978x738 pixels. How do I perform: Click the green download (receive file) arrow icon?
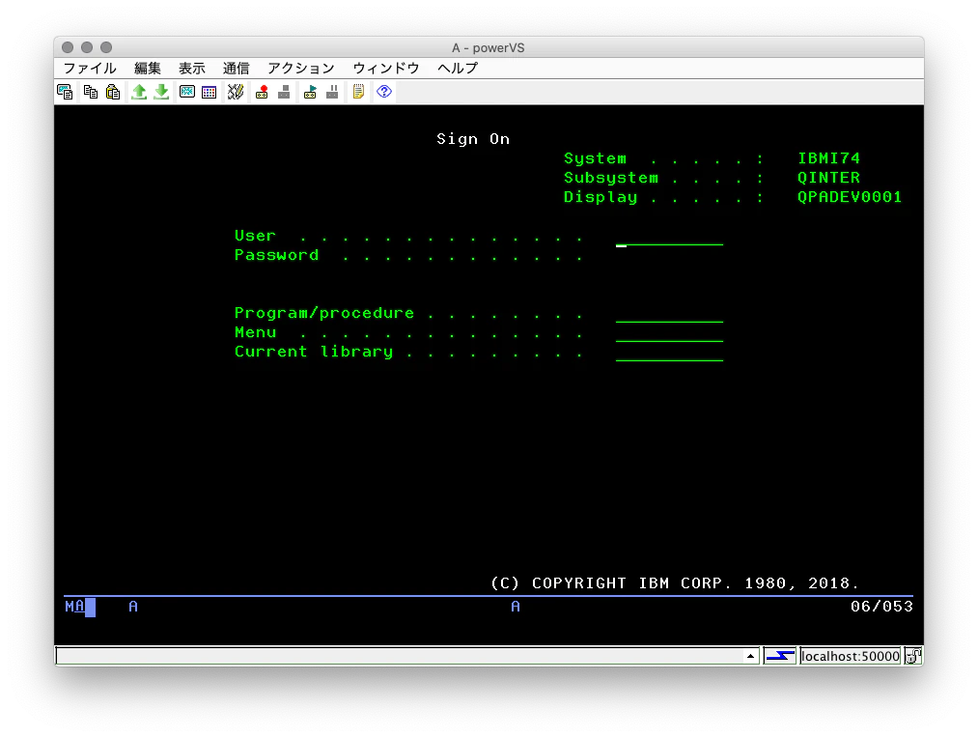pos(161,93)
